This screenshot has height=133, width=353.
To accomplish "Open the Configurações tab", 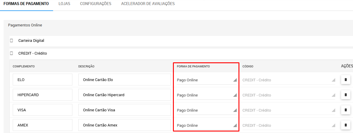I will click(x=96, y=4).
